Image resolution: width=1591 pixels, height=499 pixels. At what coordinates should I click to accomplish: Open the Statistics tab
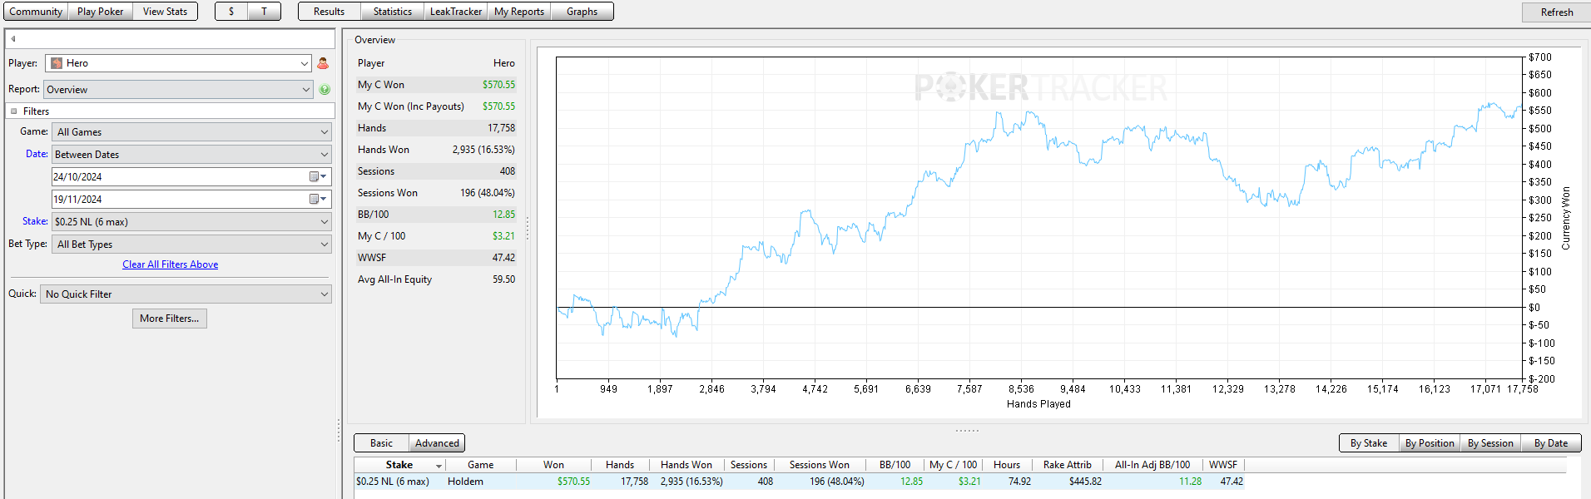[393, 12]
